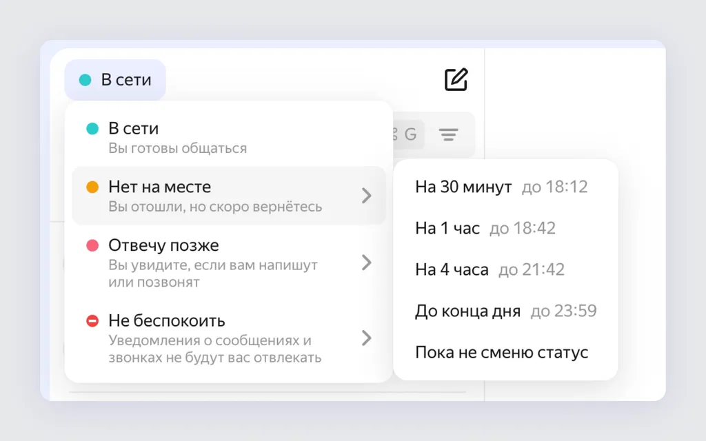This screenshot has height=441, width=706.
Task: Expand the submenu arrow for 'Нет на месте'
Action: 367,196
